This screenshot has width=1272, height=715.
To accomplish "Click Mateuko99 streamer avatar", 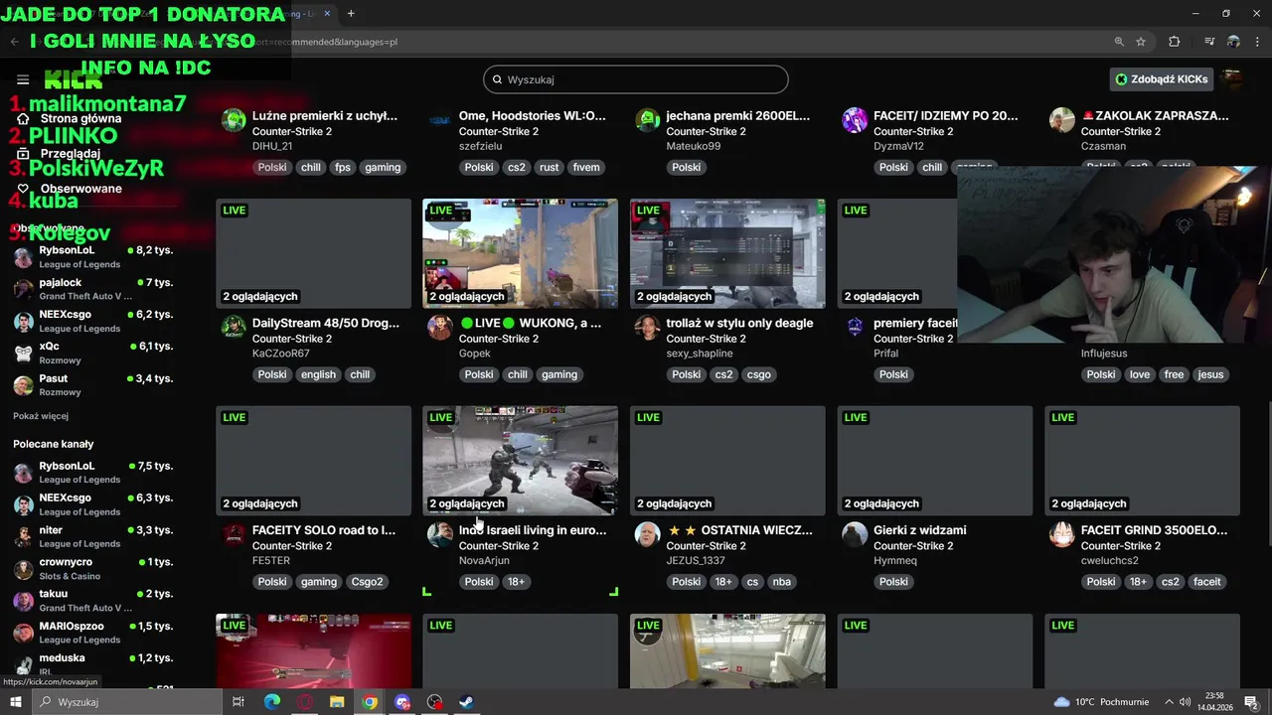I will click(x=647, y=120).
